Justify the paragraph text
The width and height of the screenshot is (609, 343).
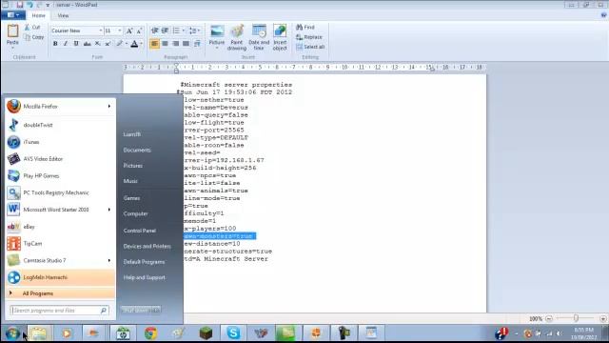[x=187, y=44]
